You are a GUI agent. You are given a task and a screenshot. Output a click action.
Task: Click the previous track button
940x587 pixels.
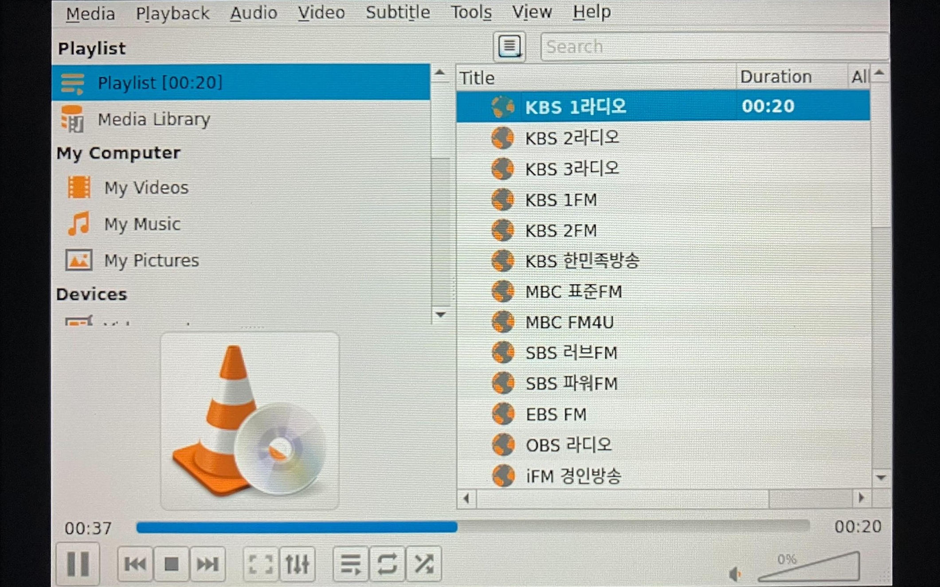pyautogui.click(x=135, y=564)
